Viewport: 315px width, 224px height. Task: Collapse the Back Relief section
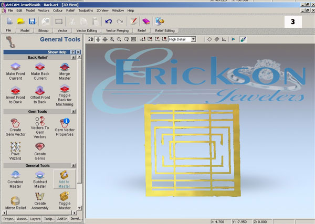[73, 58]
